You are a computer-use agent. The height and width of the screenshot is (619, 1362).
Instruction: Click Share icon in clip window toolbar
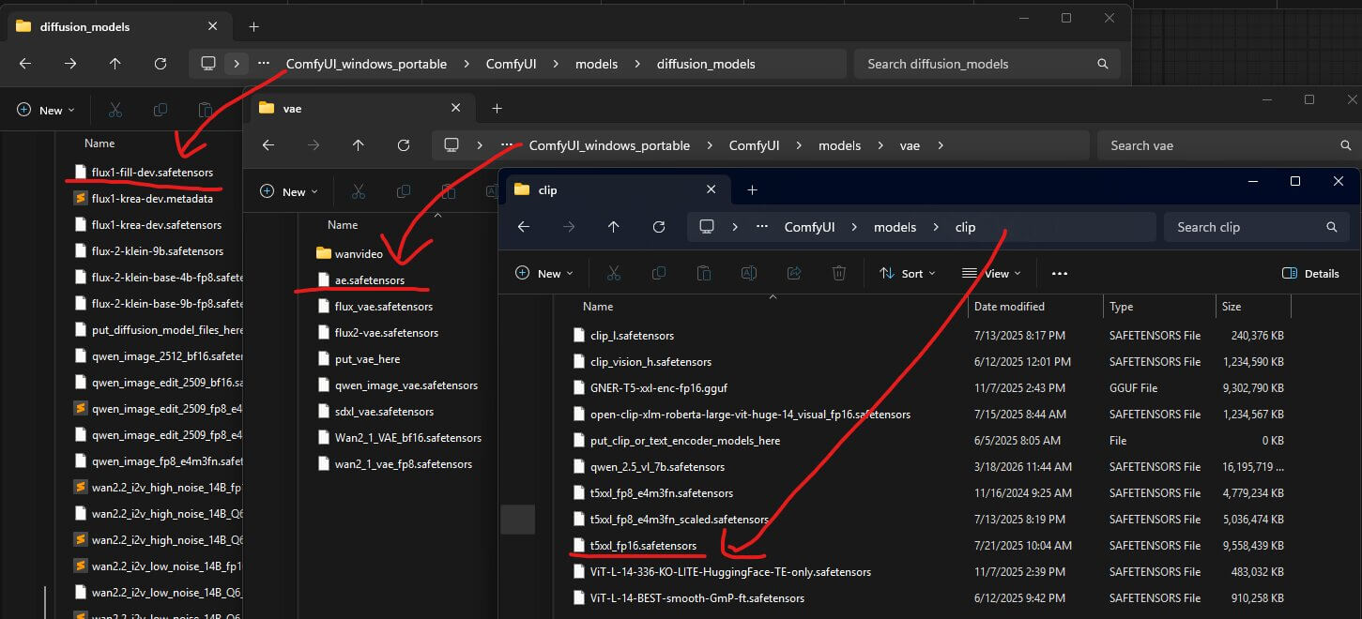[794, 273]
